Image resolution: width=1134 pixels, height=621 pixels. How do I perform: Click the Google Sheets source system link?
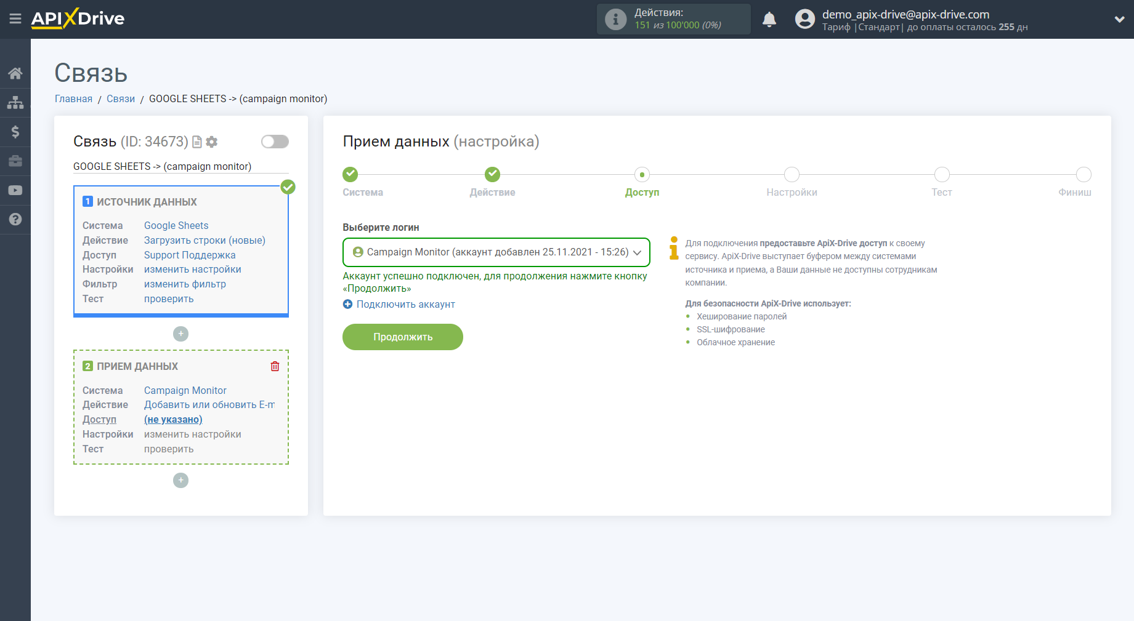click(x=176, y=225)
